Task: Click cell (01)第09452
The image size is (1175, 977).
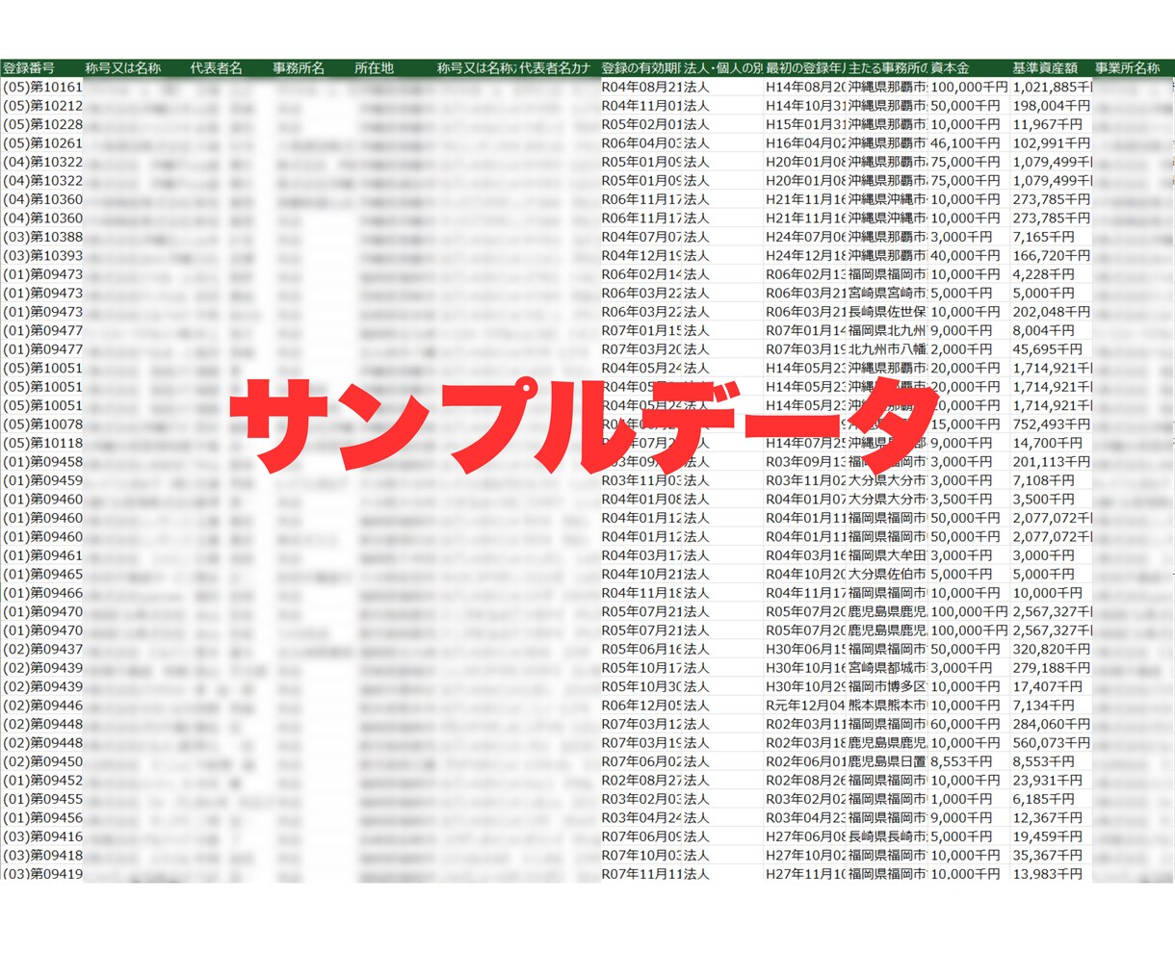Action: [41, 781]
